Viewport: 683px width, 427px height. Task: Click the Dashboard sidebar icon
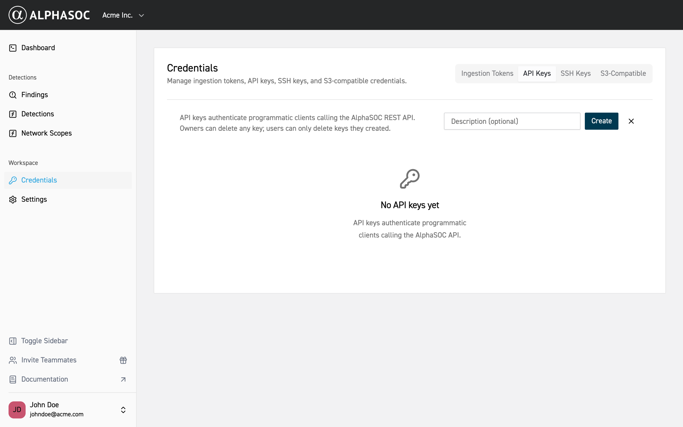[13, 48]
